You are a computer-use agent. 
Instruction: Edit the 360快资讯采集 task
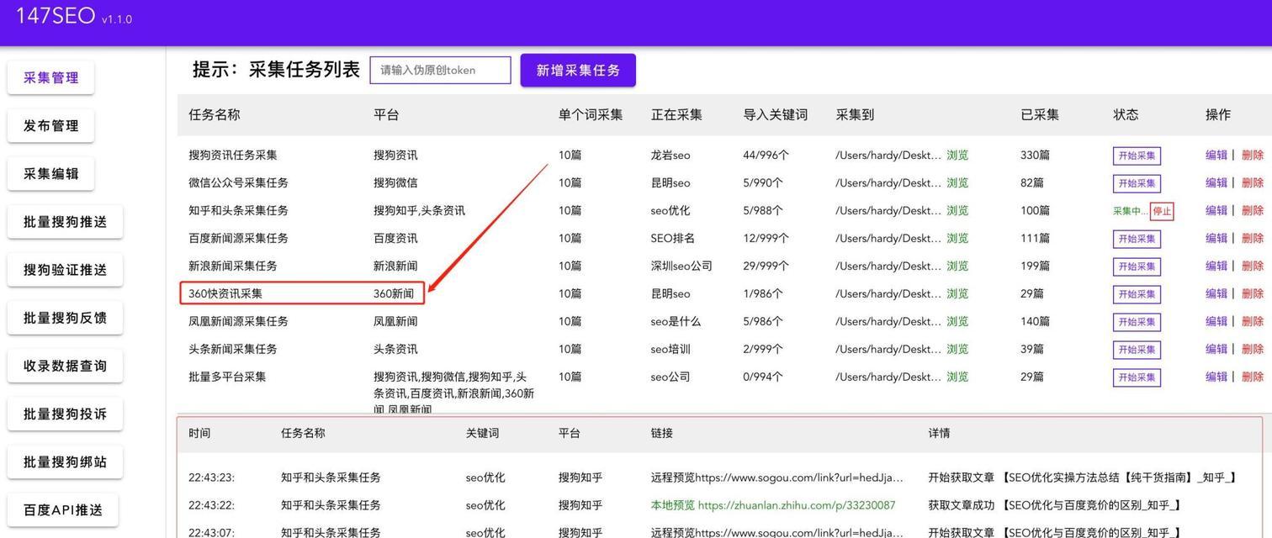(1216, 293)
